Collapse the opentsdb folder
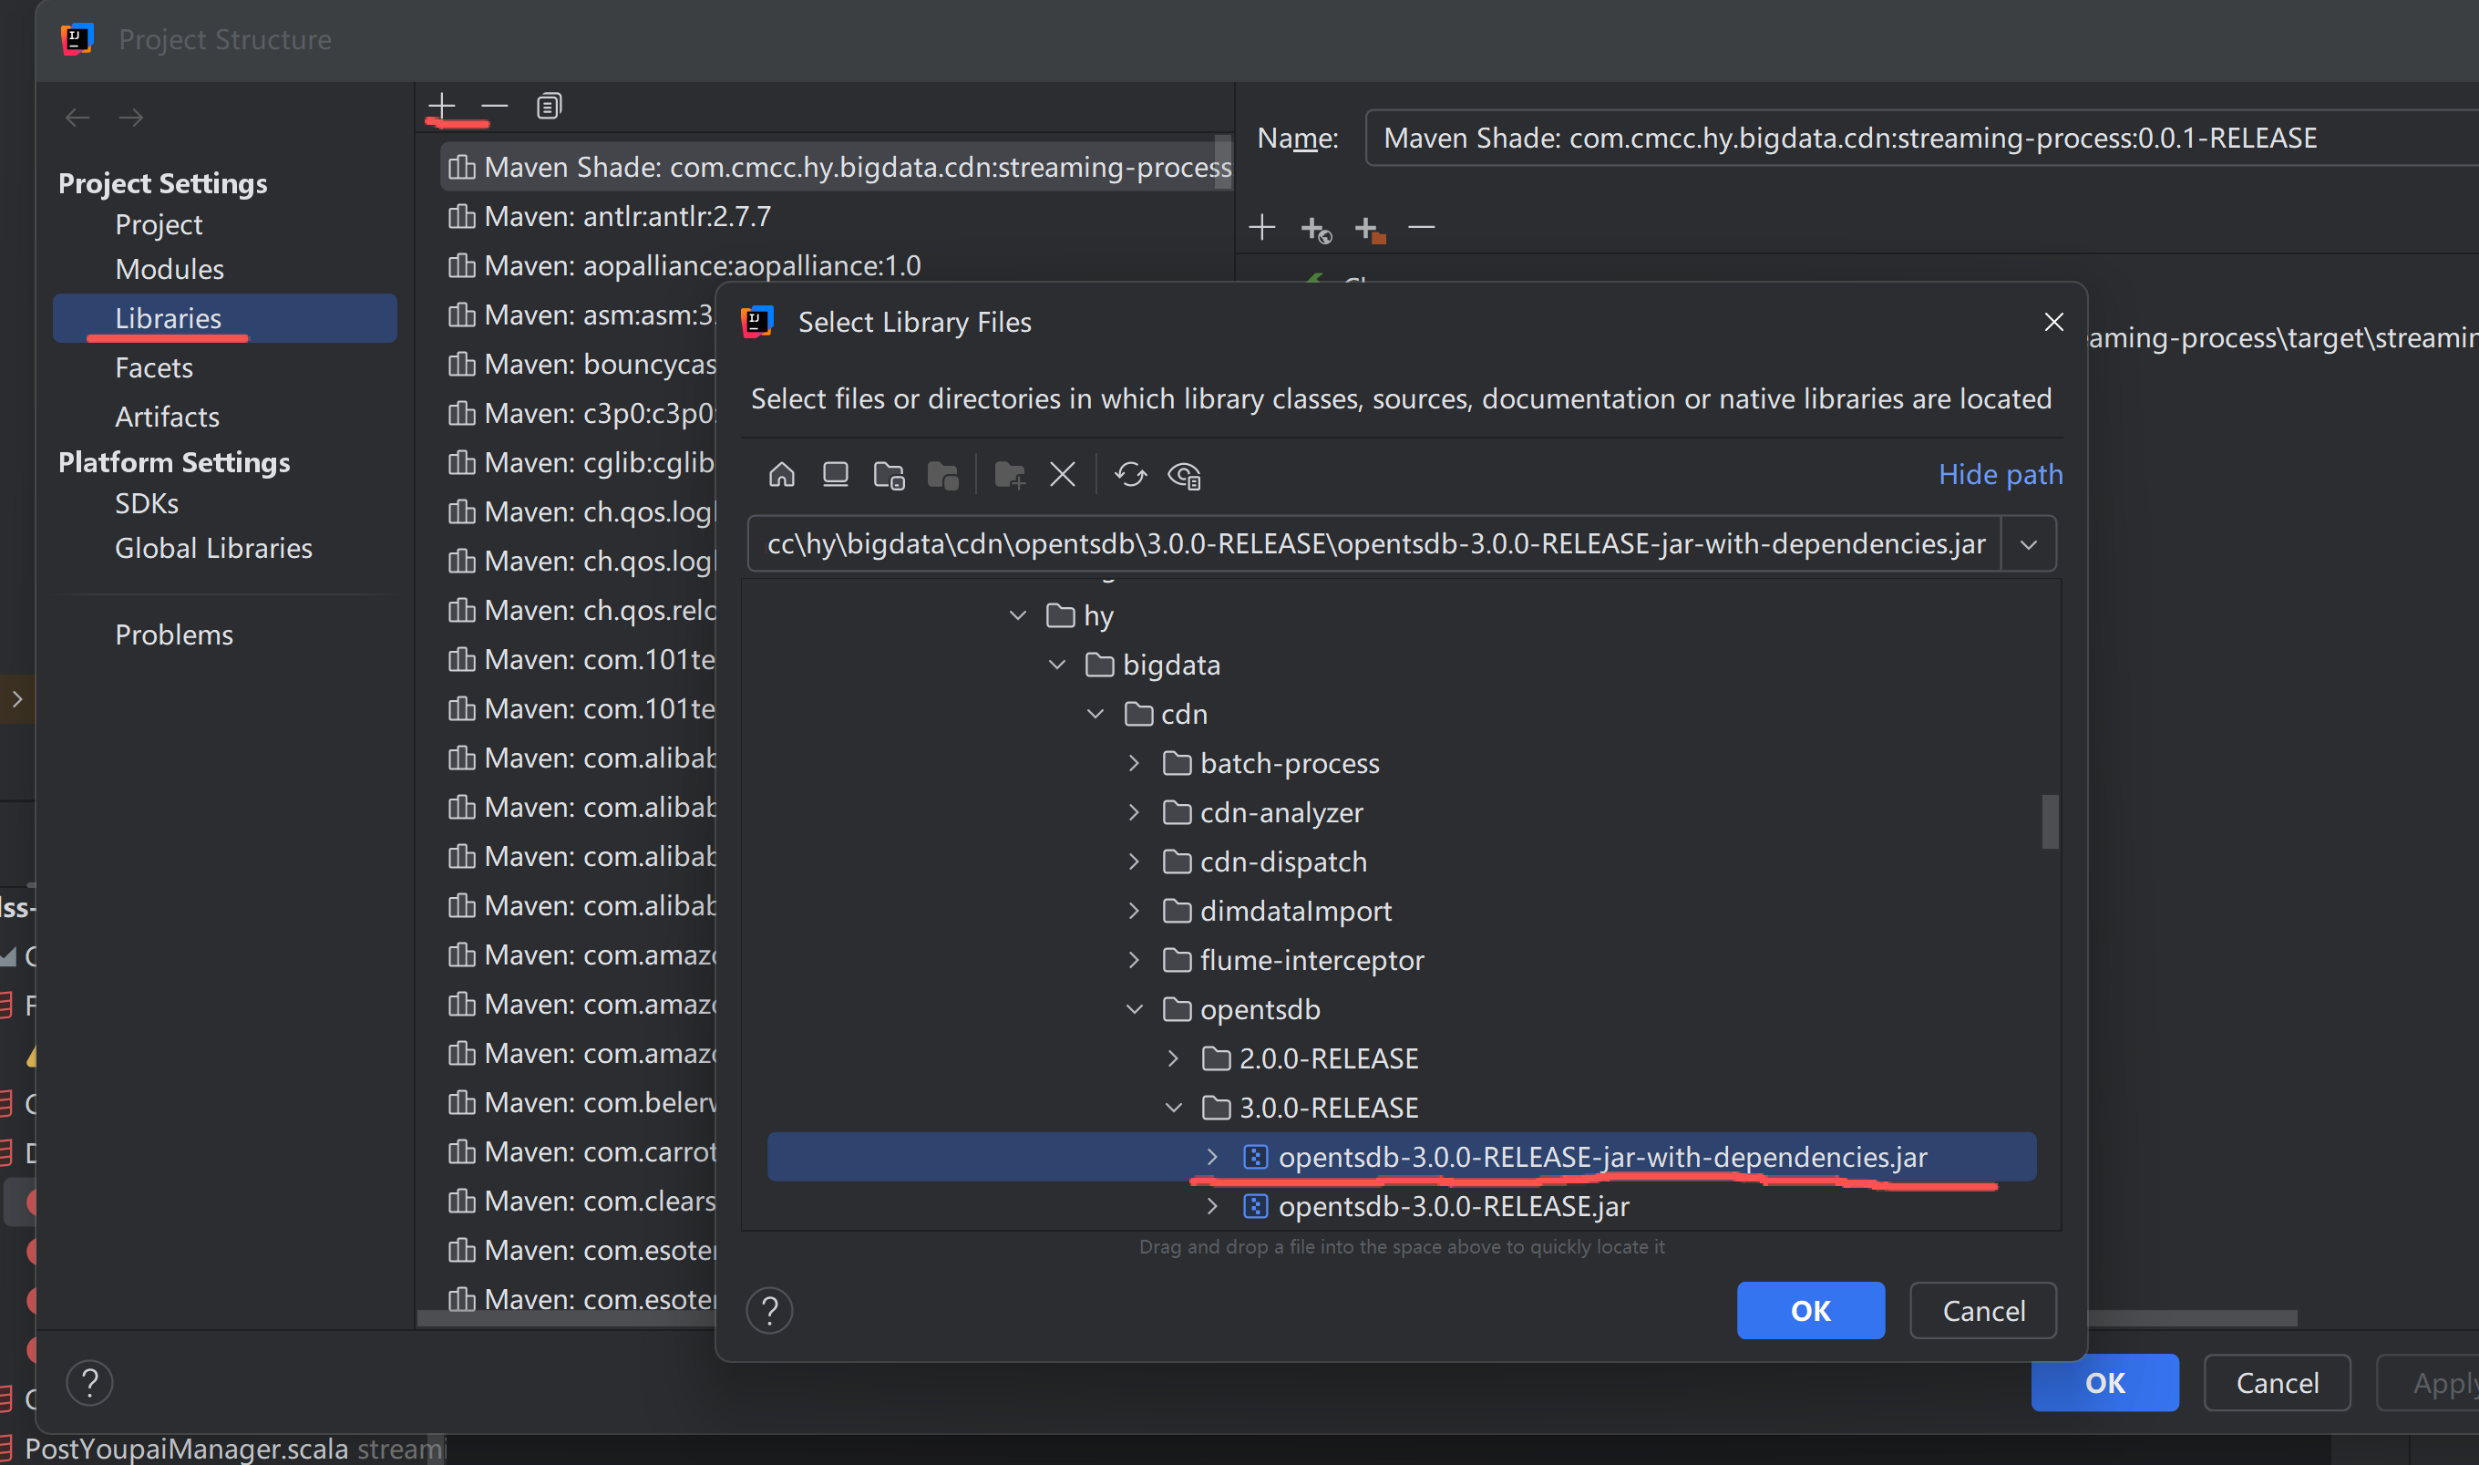This screenshot has height=1465, width=2479. tap(1135, 1009)
